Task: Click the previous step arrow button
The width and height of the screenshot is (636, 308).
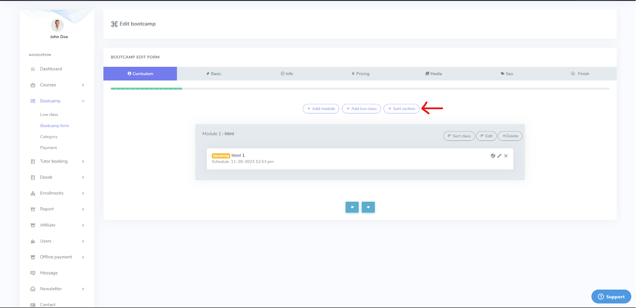Action: (352, 207)
